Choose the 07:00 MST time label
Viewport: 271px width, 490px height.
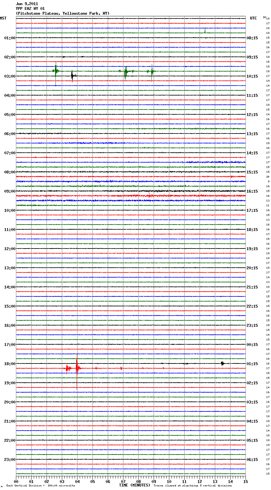tap(10, 153)
